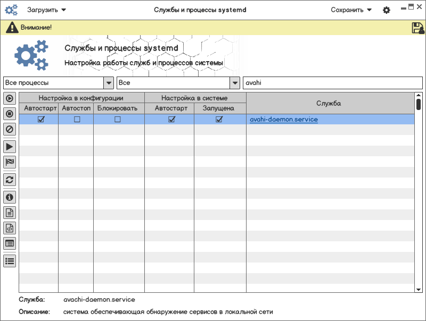Open settings via the gear icon
426x321 pixels.
point(387,10)
